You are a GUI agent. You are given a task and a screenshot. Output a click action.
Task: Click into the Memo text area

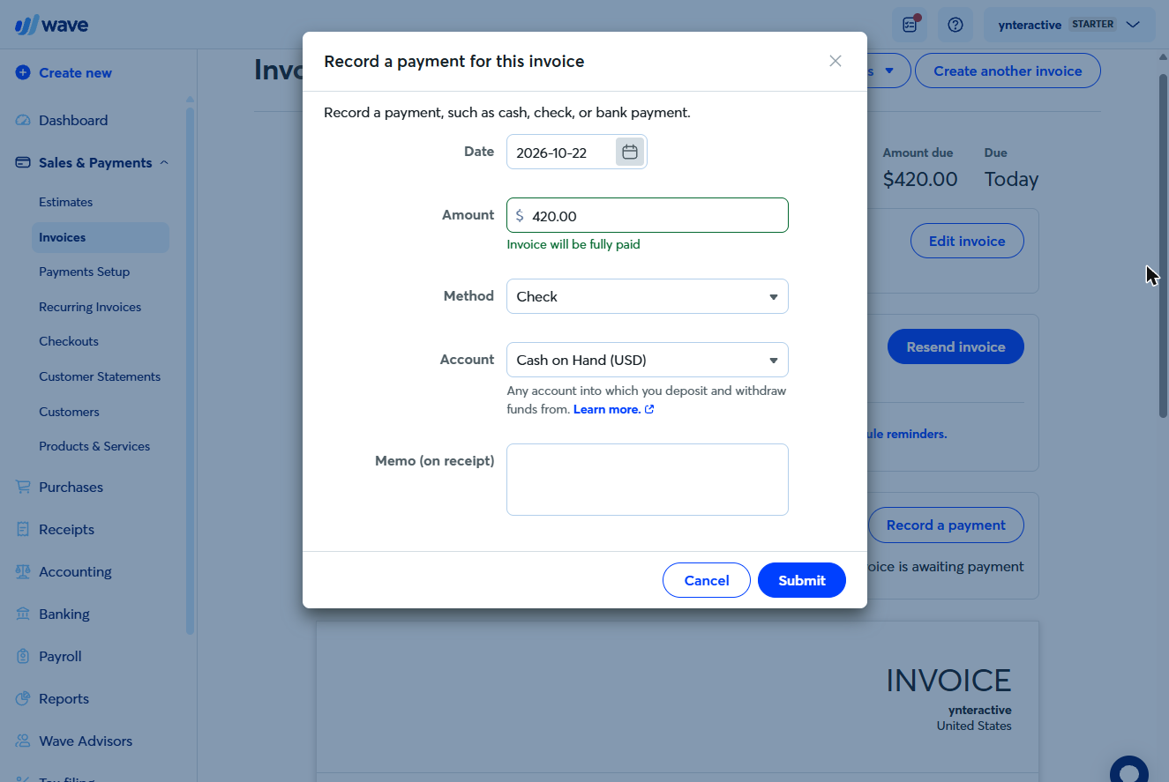coord(648,480)
